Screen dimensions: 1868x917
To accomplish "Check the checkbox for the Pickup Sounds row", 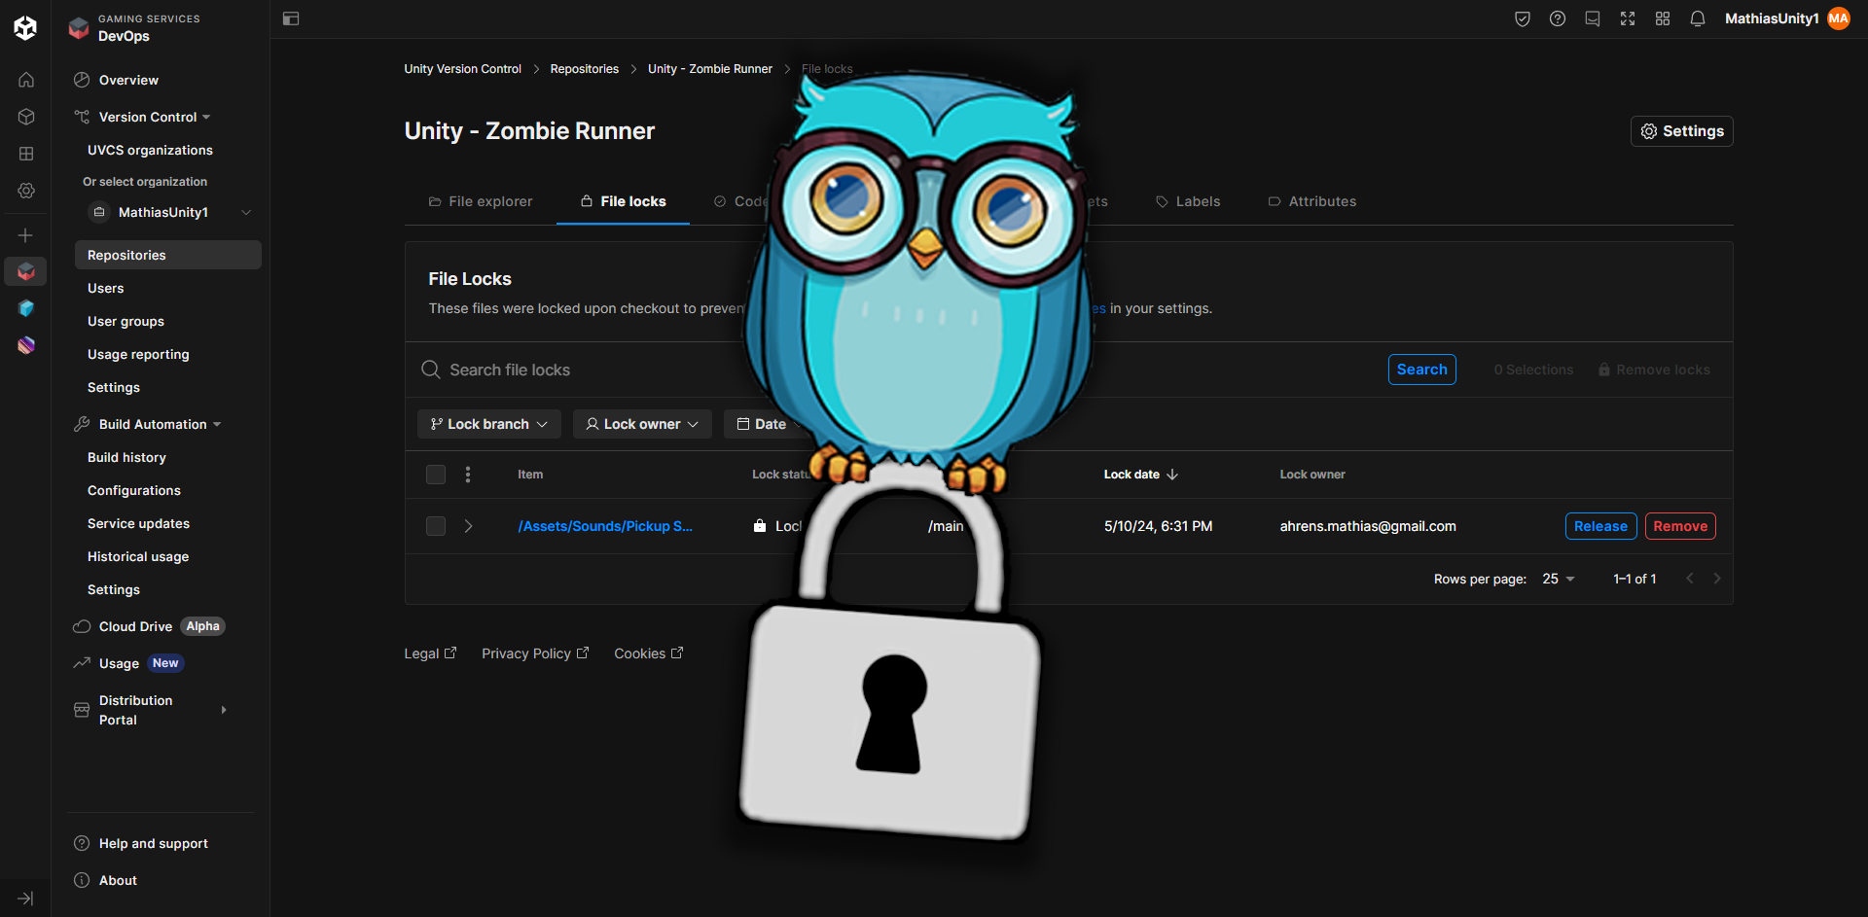I will tap(435, 526).
